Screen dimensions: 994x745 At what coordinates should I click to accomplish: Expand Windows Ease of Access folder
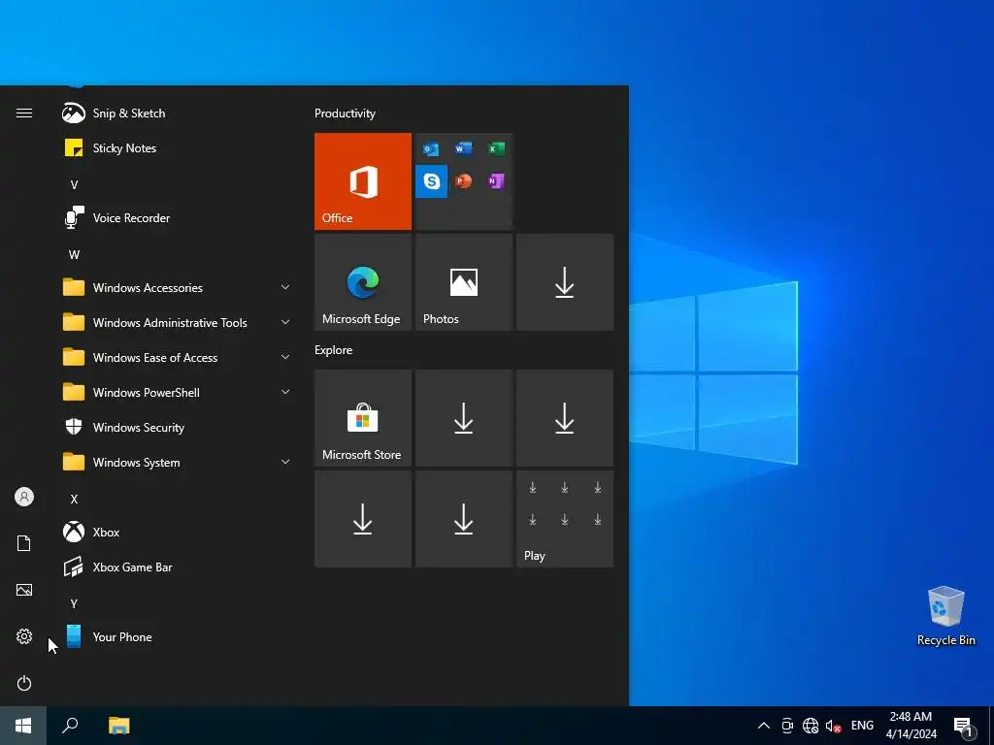[177, 358]
